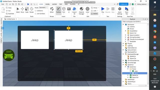Toggle Anchor on selection

(94, 13)
